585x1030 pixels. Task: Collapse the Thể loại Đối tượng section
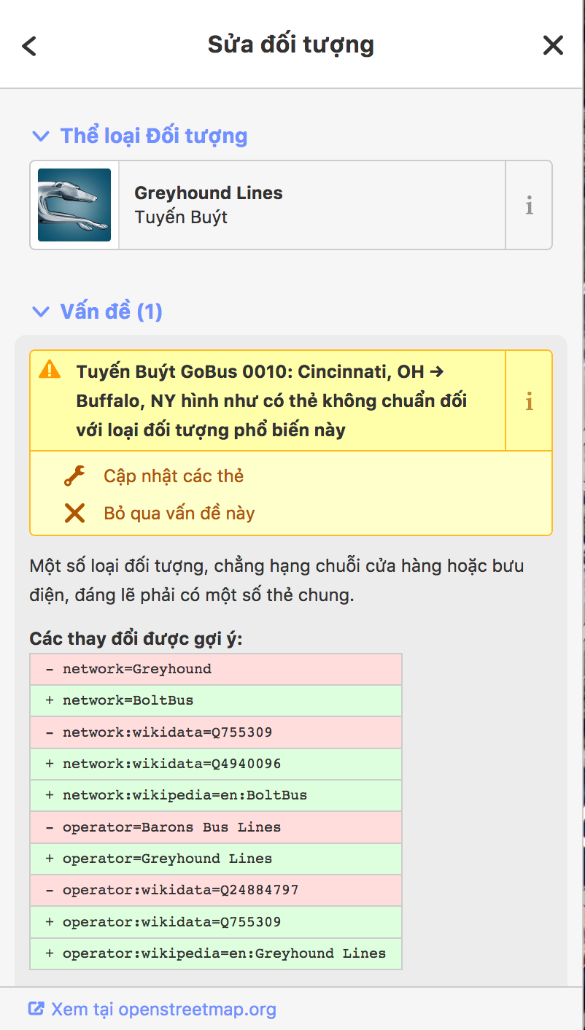tap(139, 136)
